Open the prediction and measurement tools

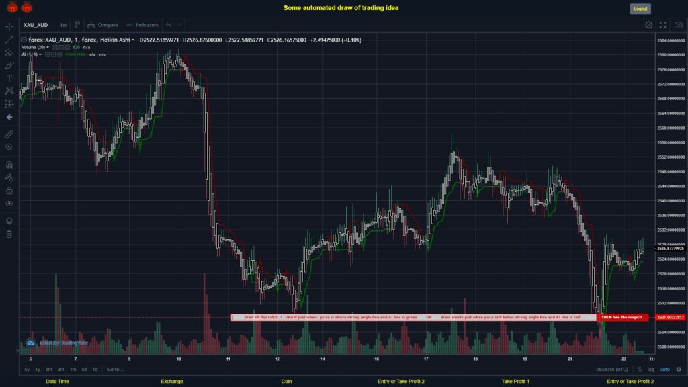pos(9,104)
